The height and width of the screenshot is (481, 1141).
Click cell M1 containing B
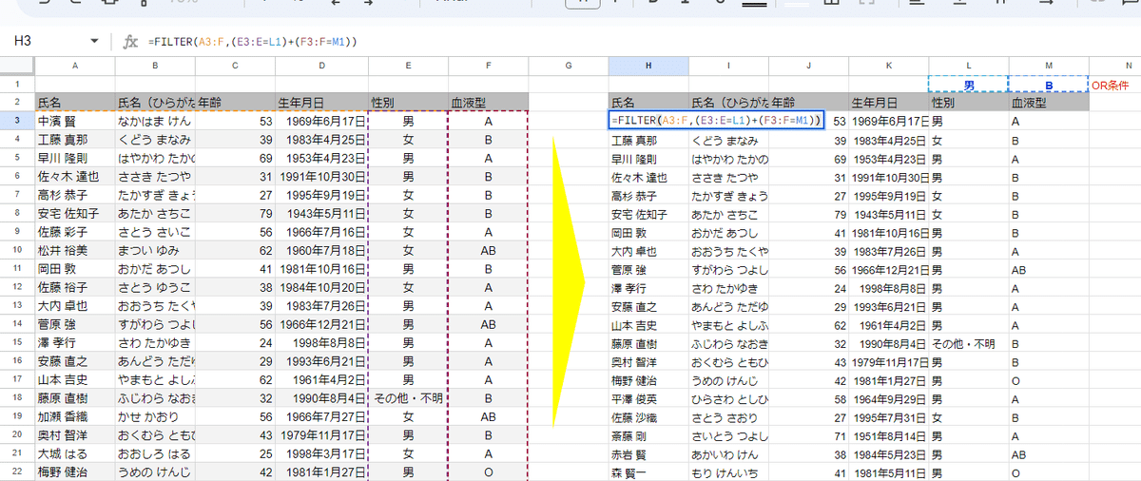tap(1049, 85)
